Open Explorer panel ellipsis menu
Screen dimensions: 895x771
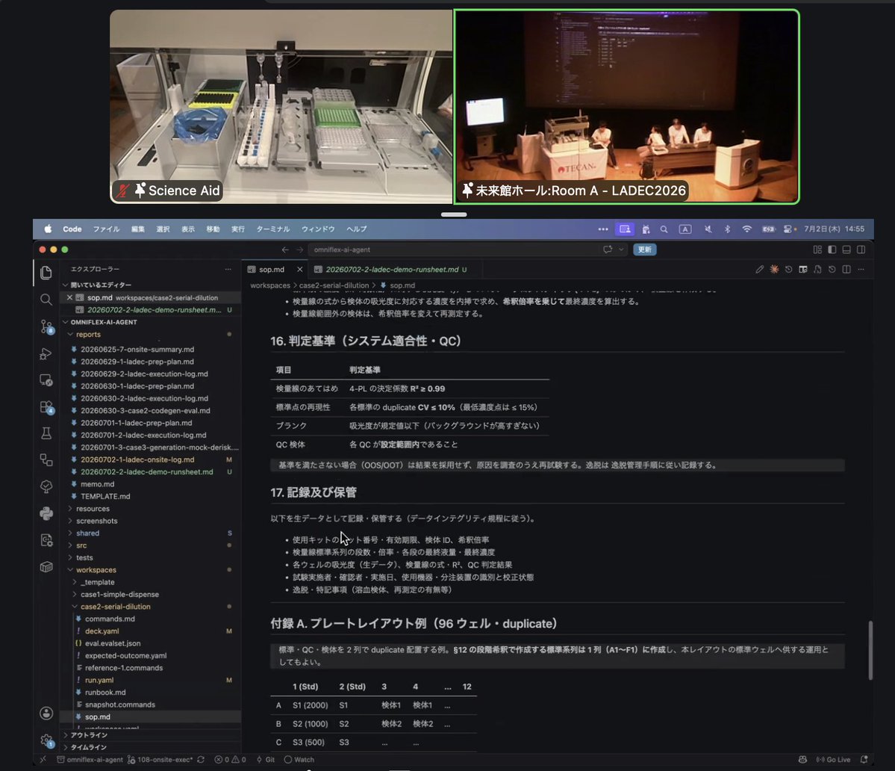(x=228, y=269)
